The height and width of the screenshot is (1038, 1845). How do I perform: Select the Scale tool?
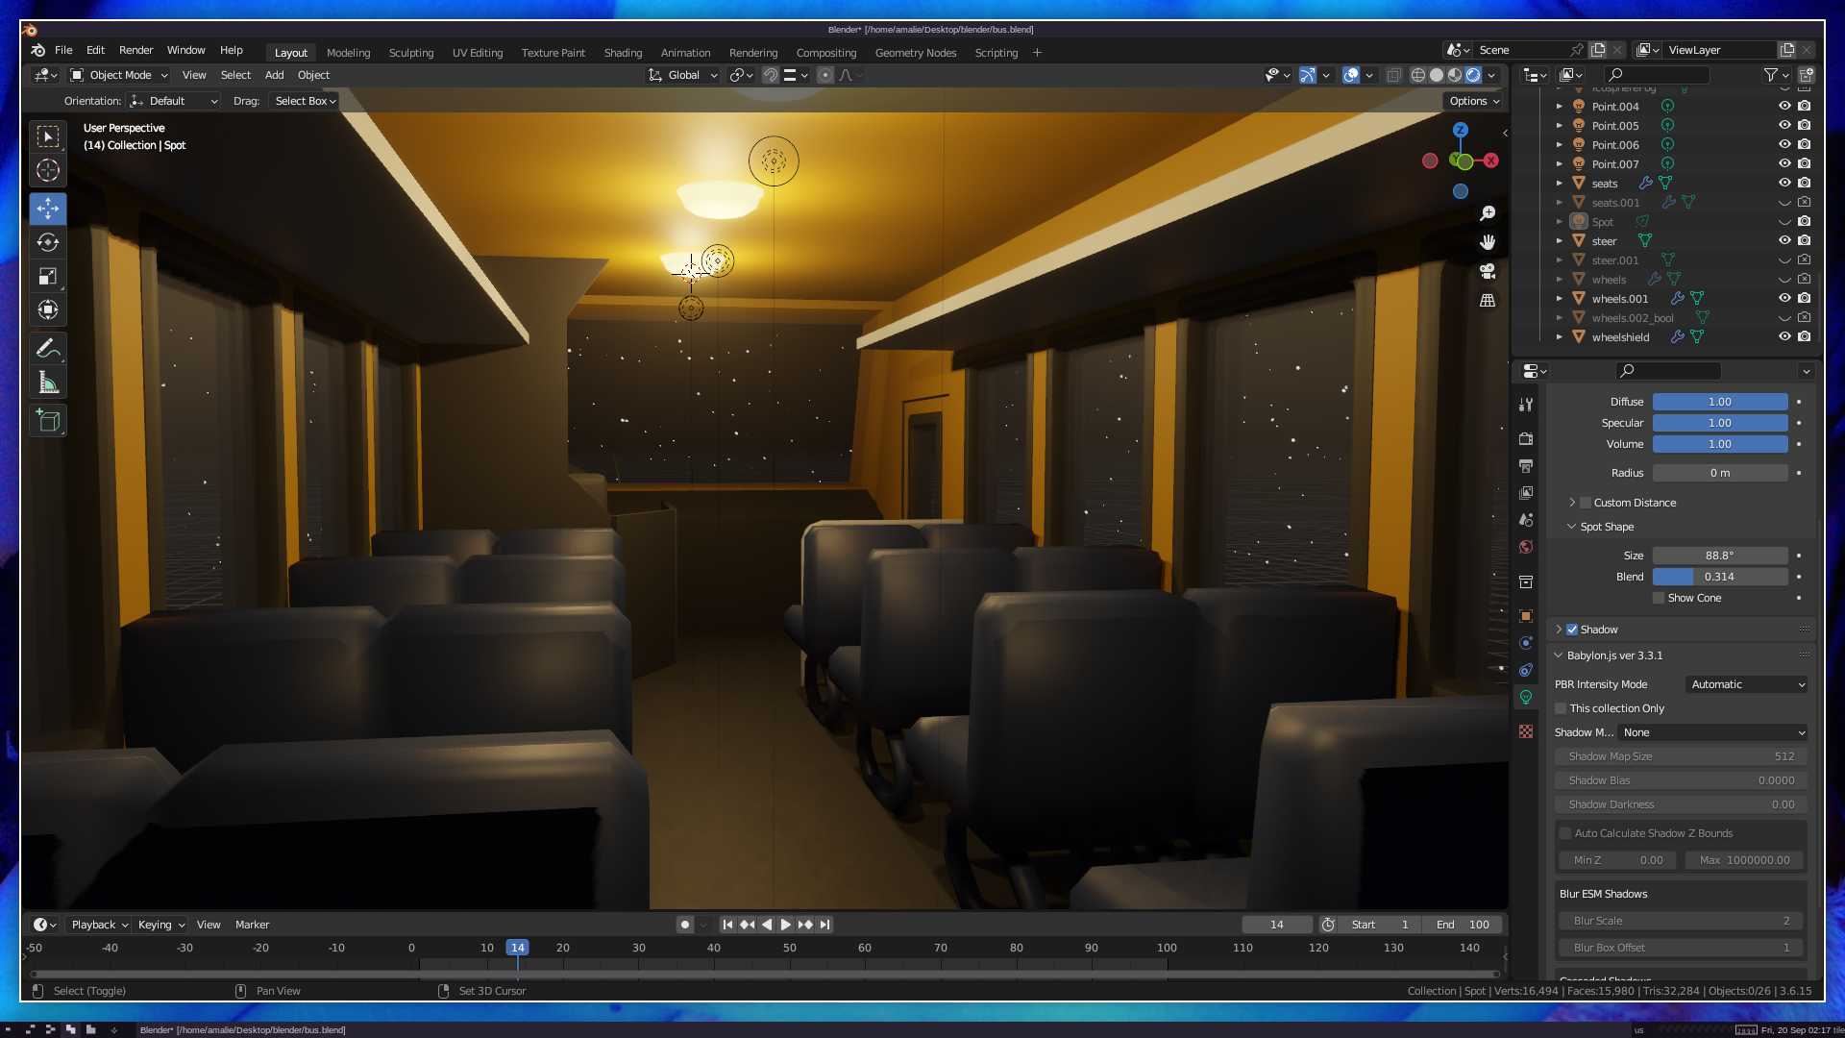48,277
